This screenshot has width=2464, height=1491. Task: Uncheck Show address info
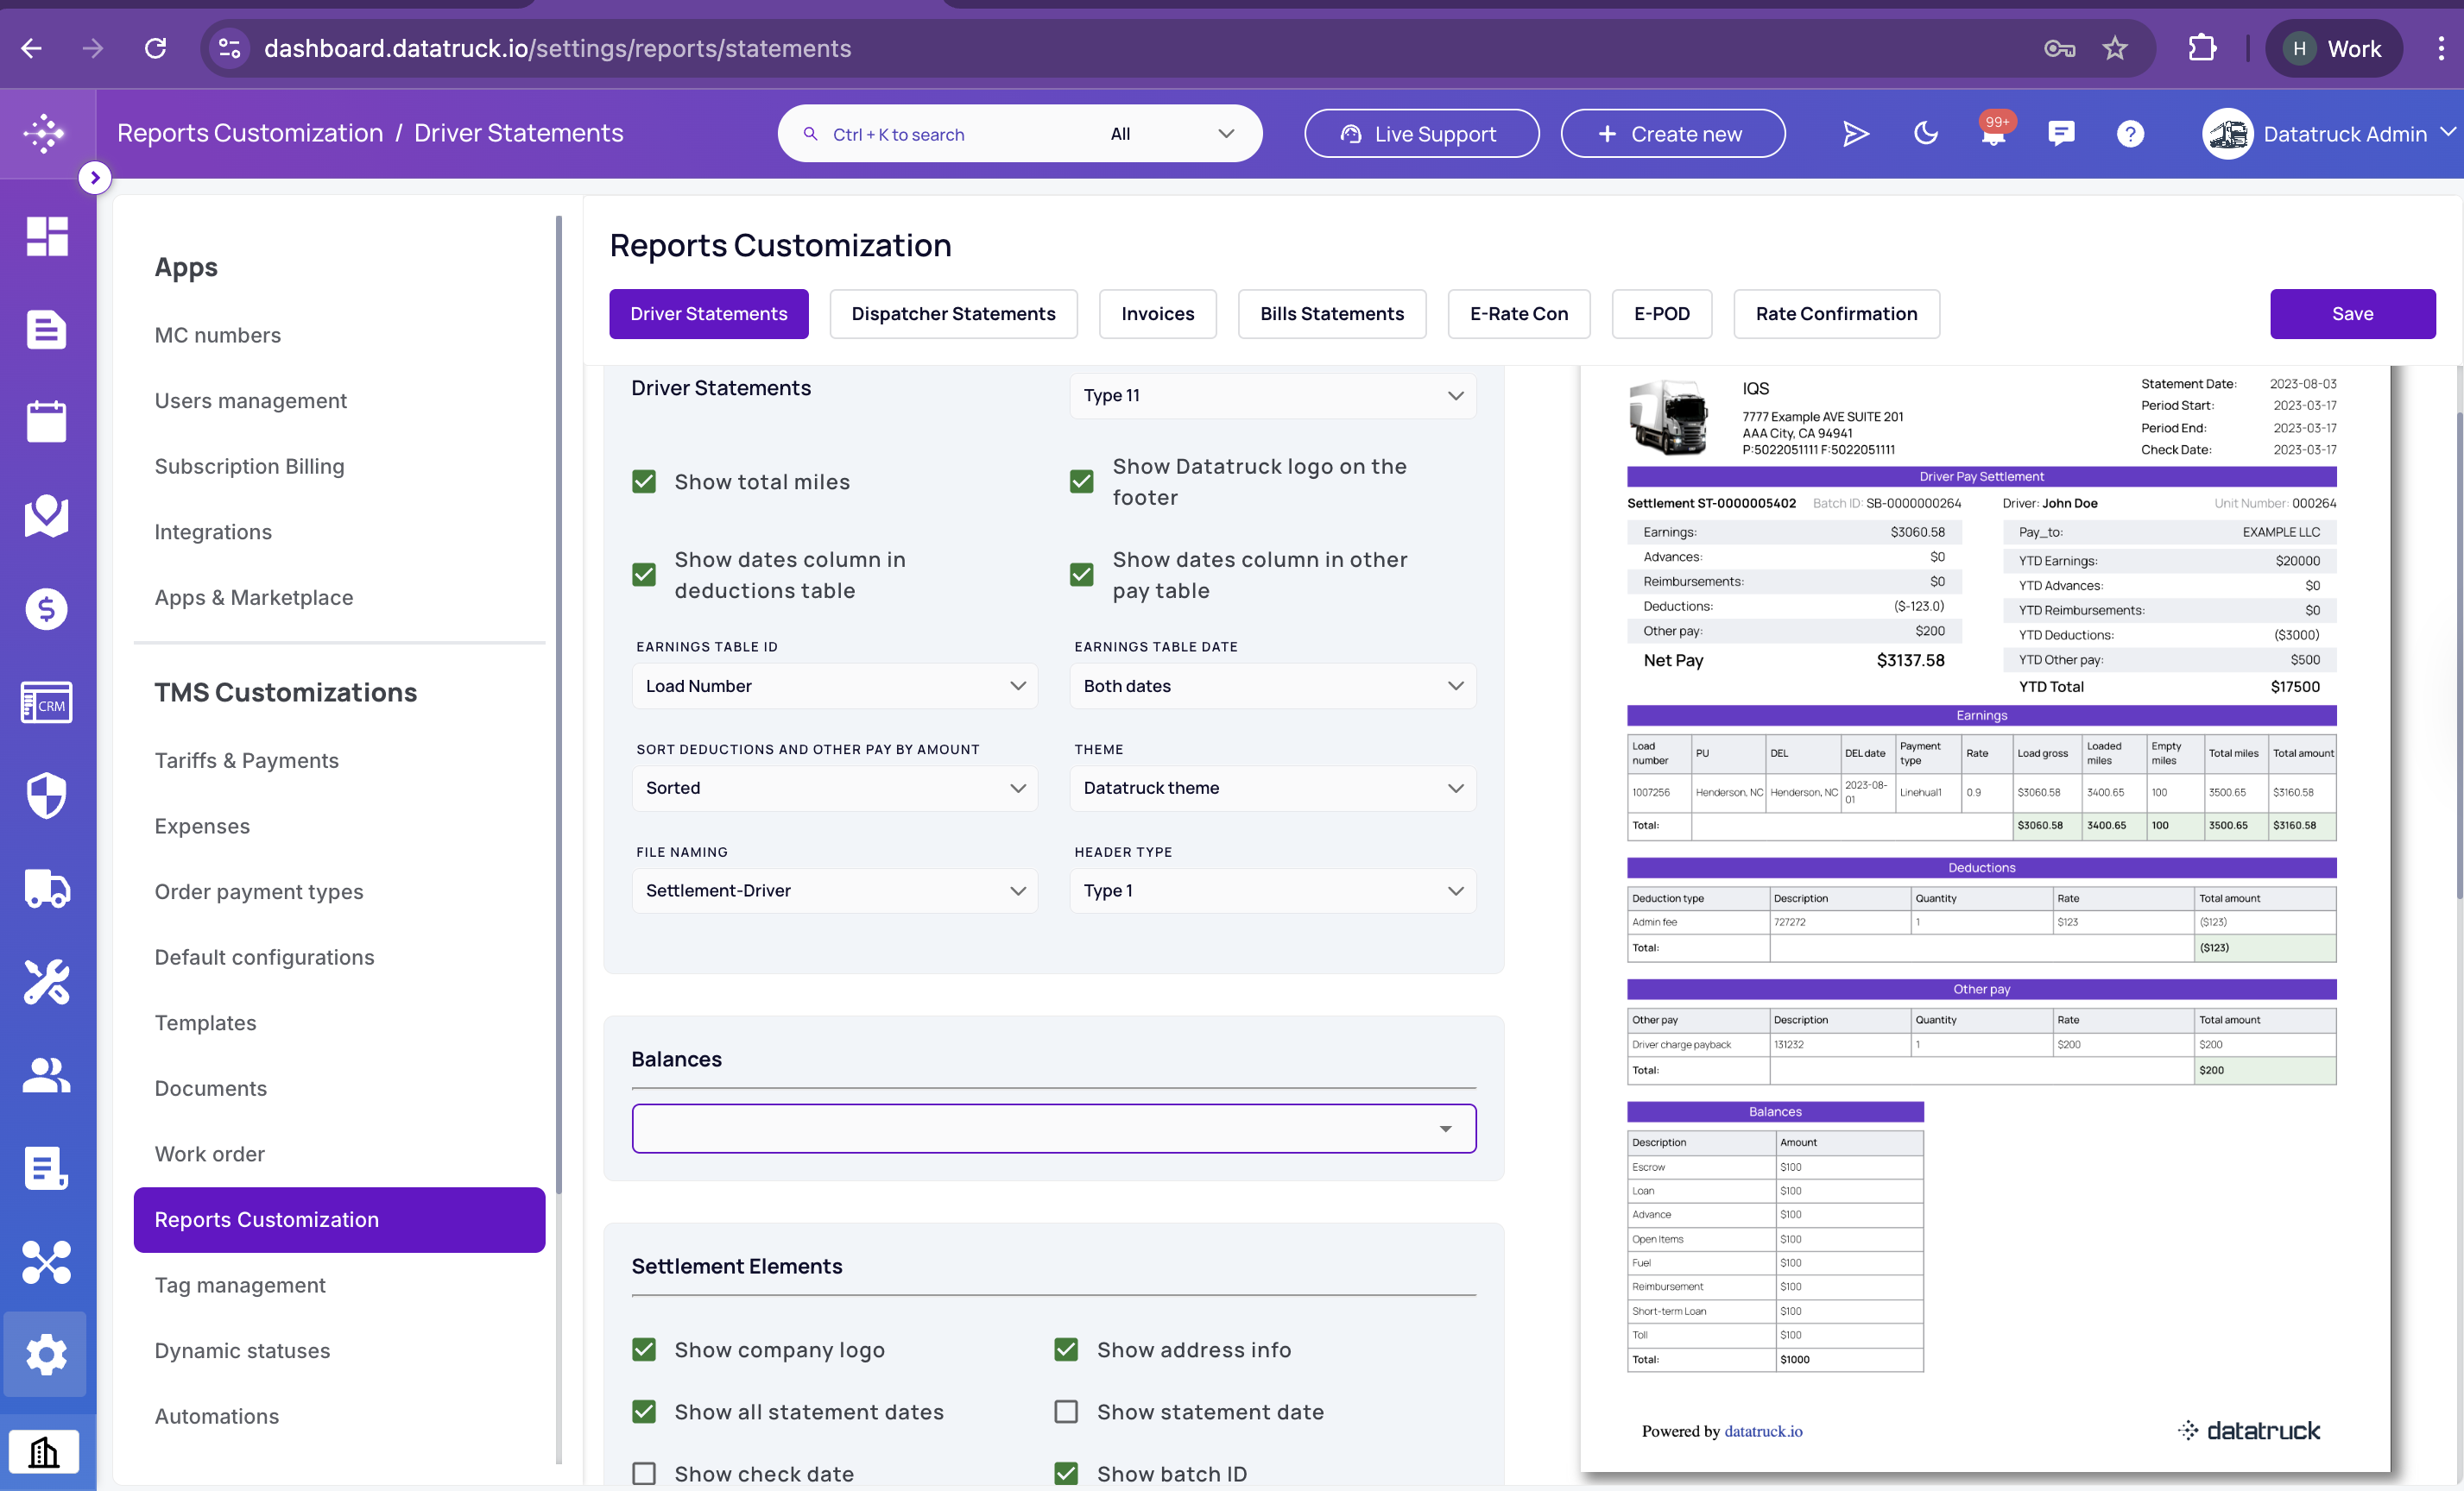click(x=1066, y=1350)
